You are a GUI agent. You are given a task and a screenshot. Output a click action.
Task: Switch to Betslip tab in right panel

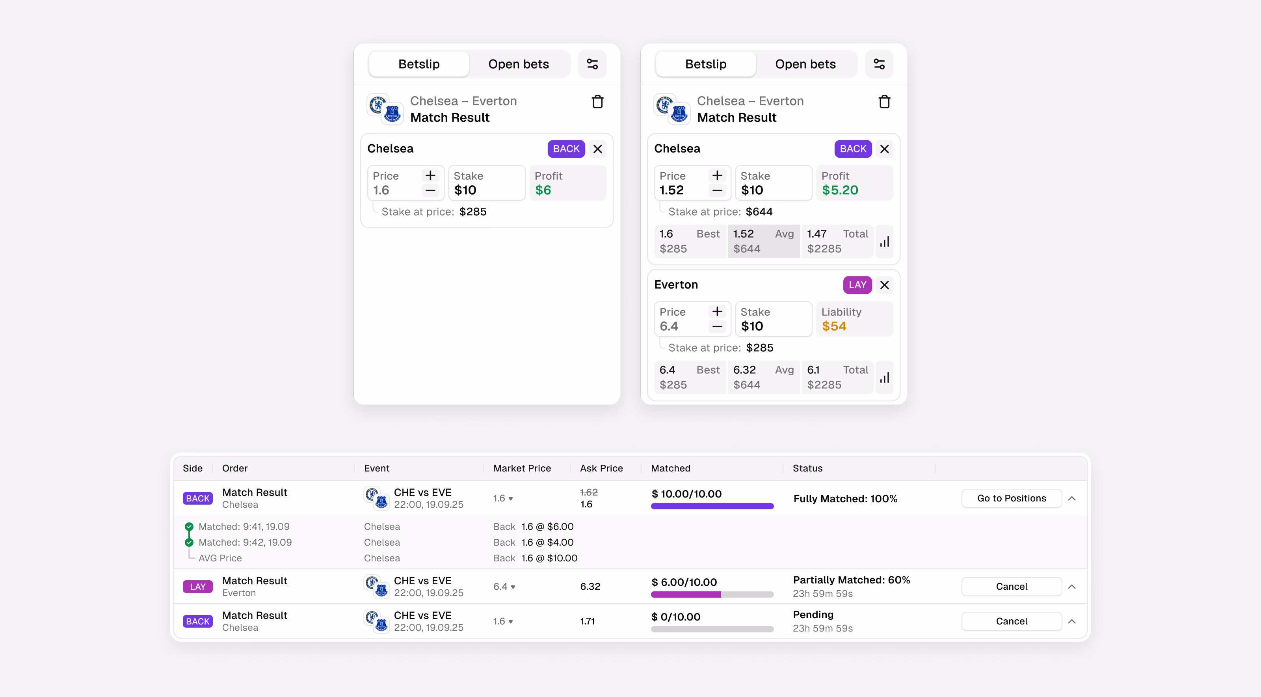pyautogui.click(x=705, y=64)
